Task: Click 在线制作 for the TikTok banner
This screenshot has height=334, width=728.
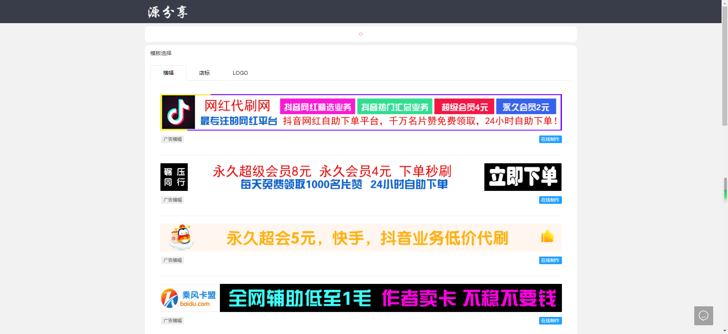Action: point(550,139)
